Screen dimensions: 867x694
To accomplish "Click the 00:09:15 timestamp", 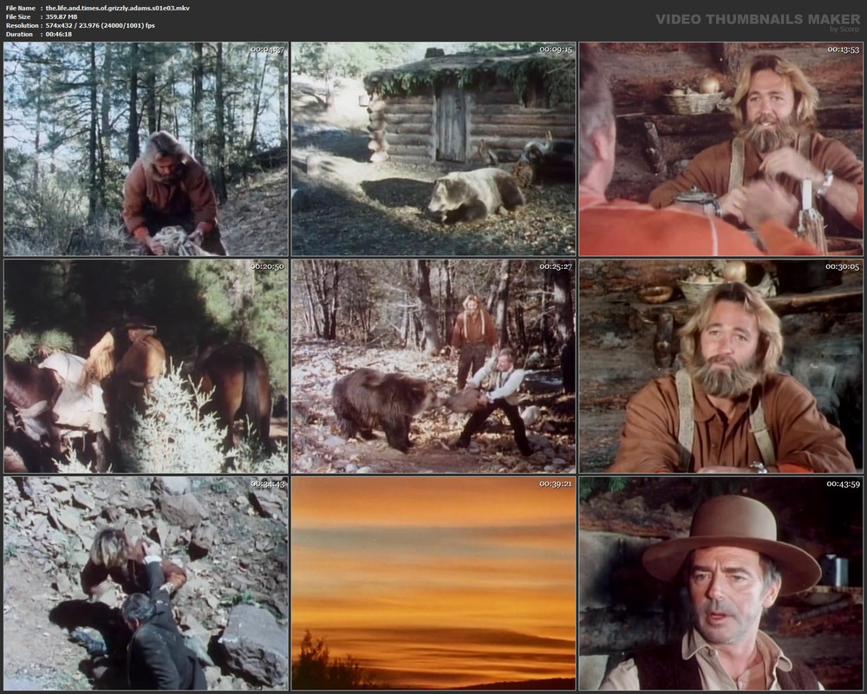I will point(557,49).
